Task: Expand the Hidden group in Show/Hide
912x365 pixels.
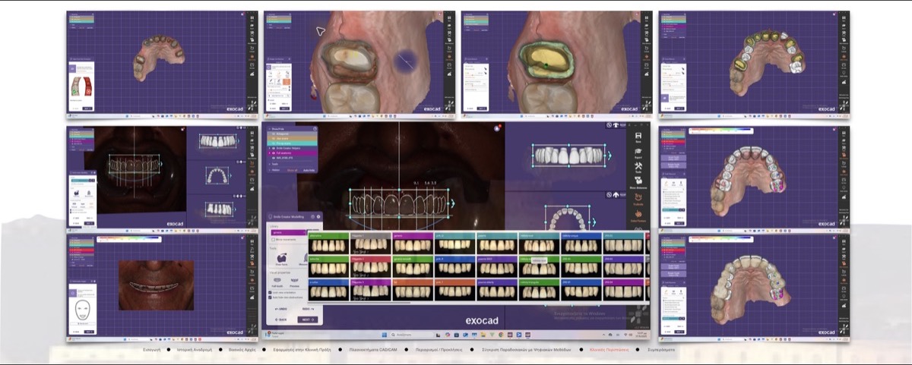Action: [270, 169]
